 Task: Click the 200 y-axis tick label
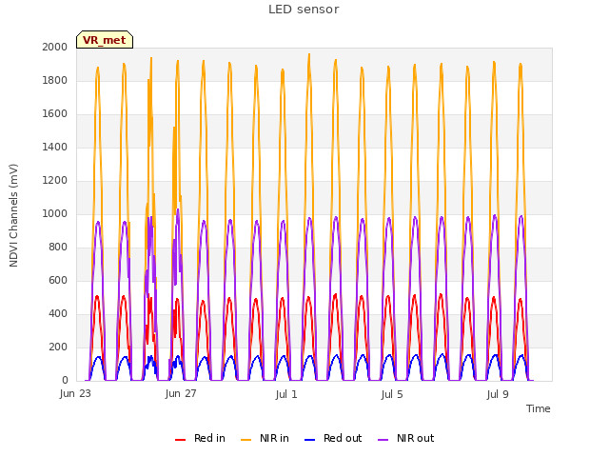click(x=58, y=347)
